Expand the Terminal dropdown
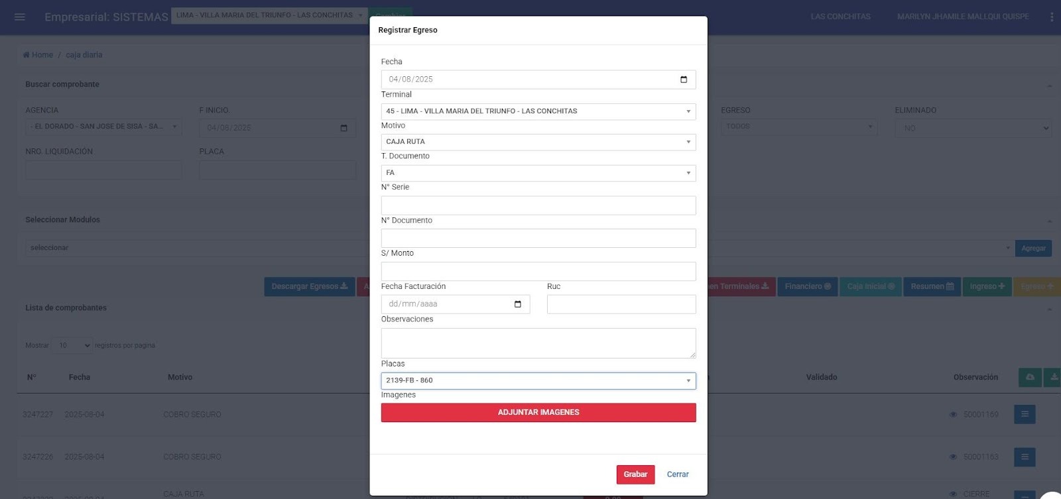Image resolution: width=1061 pixels, height=499 pixels. [x=538, y=111]
